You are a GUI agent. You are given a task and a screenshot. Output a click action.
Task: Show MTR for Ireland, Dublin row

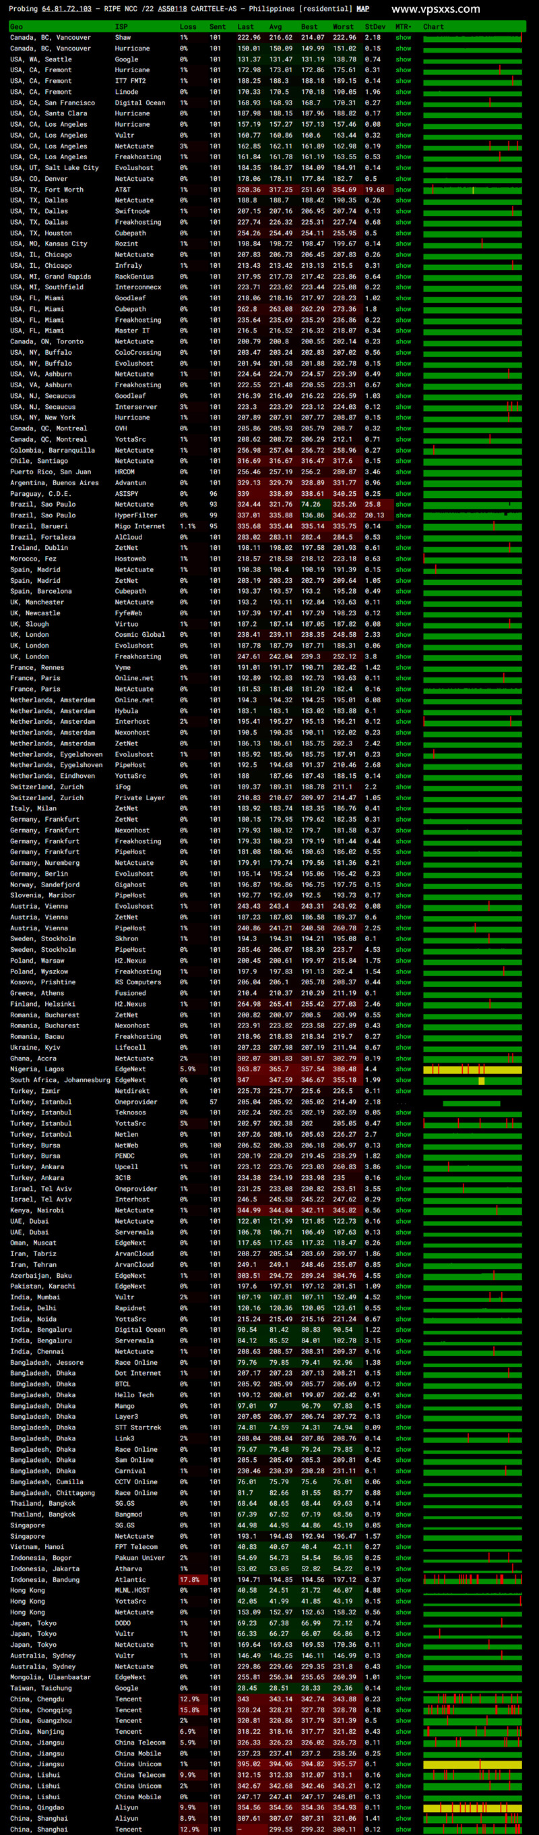click(403, 548)
